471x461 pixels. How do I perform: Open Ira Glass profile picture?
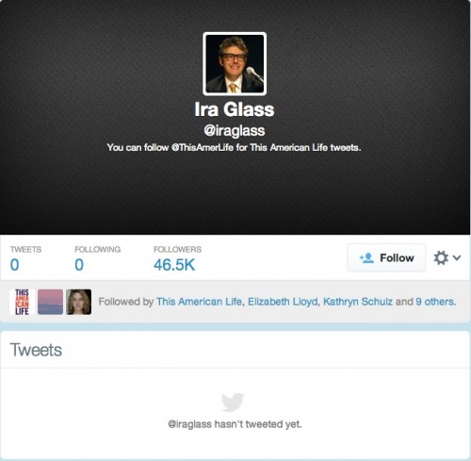click(x=235, y=64)
